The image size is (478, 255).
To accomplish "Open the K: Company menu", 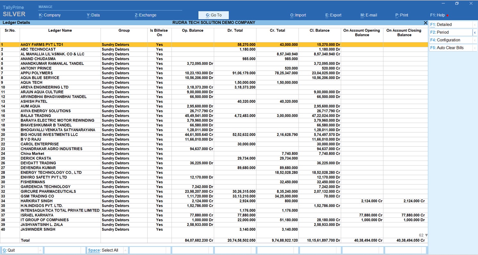I will 50,15.
